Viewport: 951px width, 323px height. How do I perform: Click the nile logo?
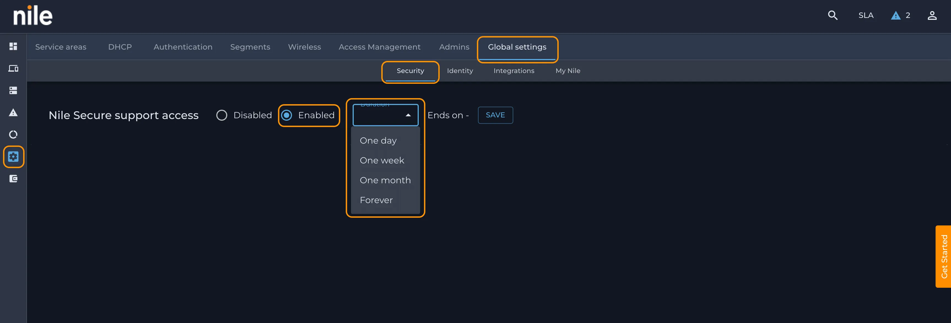coord(33,15)
